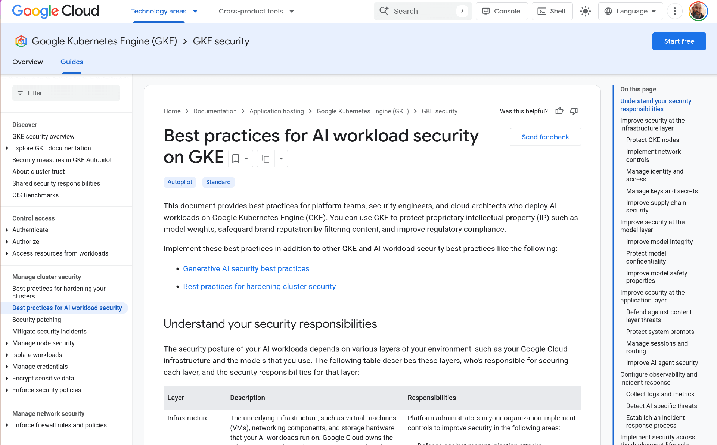This screenshot has height=445, width=717.
Task: Switch to the Overview tab
Action: [x=28, y=62]
